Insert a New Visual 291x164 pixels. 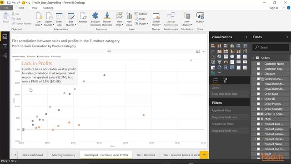[x=129, y=19]
